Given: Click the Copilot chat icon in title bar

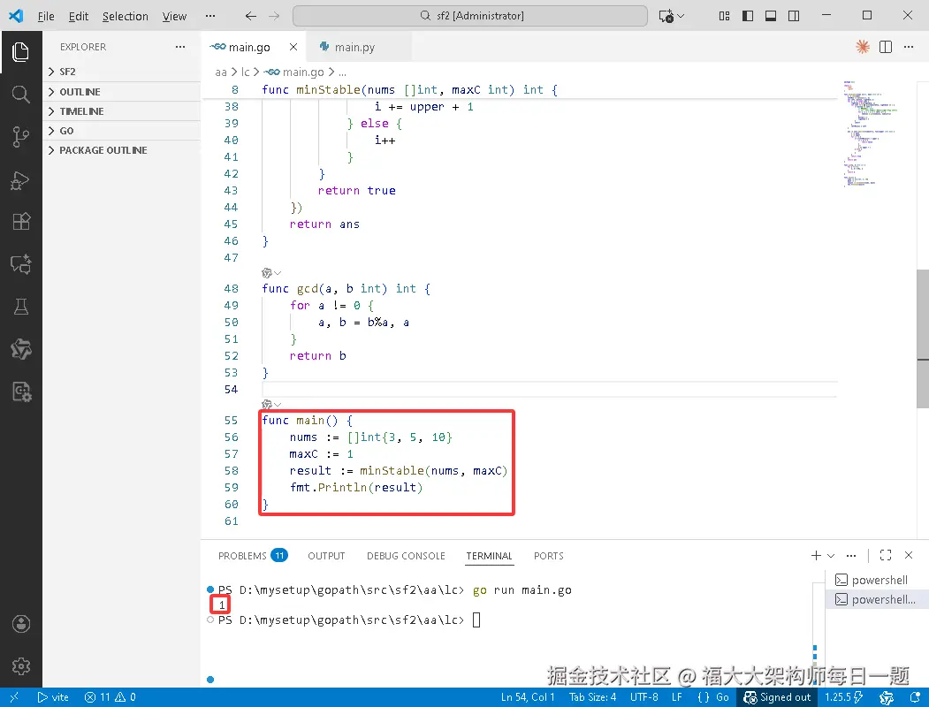Looking at the screenshot, I should pyautogui.click(x=666, y=16).
